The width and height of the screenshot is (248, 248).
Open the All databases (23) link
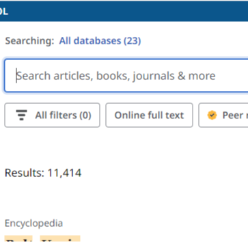[100, 41]
